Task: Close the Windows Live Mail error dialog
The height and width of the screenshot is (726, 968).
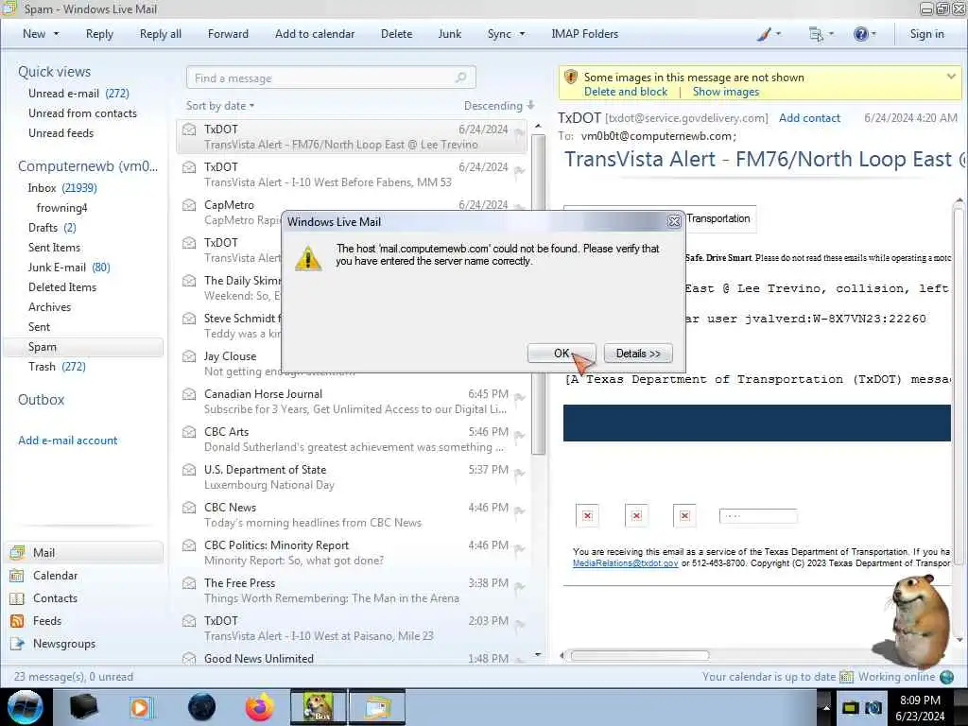Action: point(674,221)
